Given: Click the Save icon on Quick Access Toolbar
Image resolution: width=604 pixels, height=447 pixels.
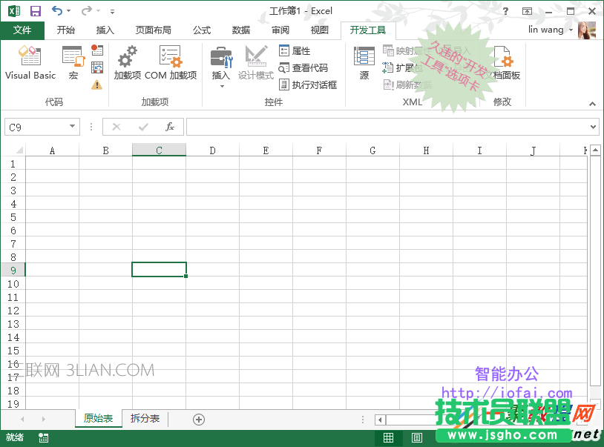Looking at the screenshot, I should (35, 10).
